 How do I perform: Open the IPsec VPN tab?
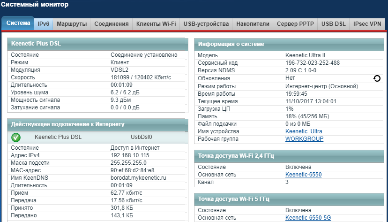click(367, 23)
